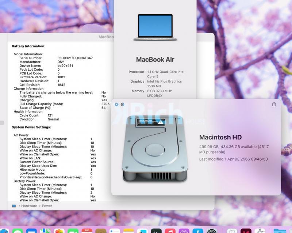Screen dimensions: 292x233
Task: Select Power in the path bar
Action: click(x=47, y=206)
